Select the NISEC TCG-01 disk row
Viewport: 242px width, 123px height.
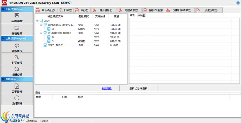pyautogui.click(x=80, y=45)
